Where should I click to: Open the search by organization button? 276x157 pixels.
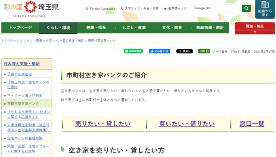coord(265,9)
